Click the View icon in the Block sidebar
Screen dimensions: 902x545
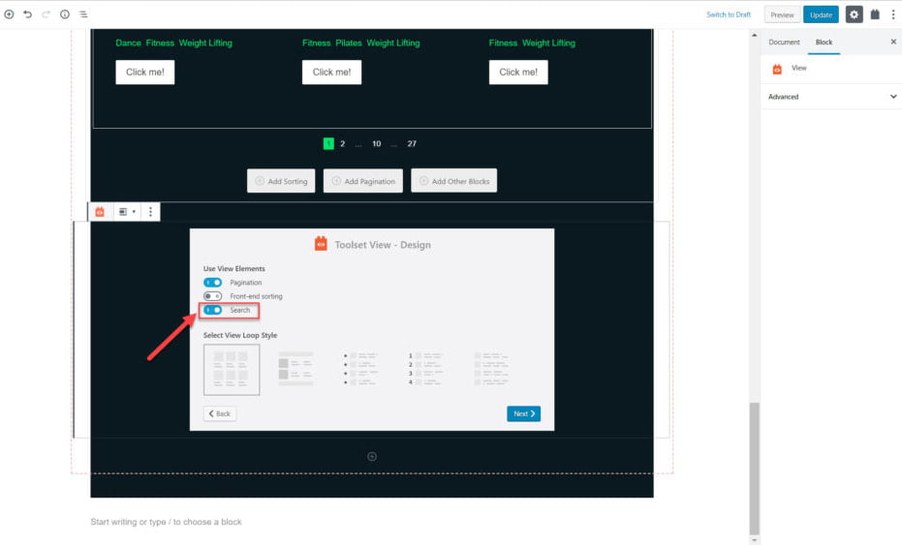[x=777, y=69]
